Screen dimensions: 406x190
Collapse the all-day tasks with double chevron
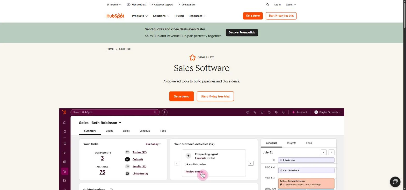(274, 160)
